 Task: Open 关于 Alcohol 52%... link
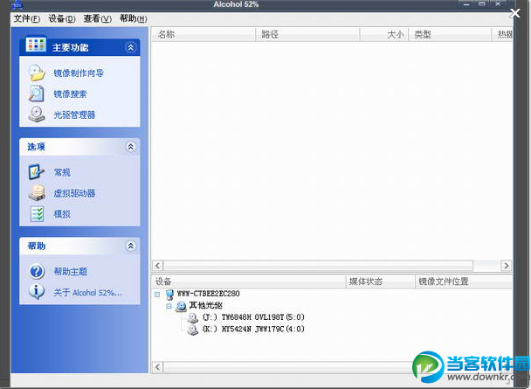[x=87, y=293]
